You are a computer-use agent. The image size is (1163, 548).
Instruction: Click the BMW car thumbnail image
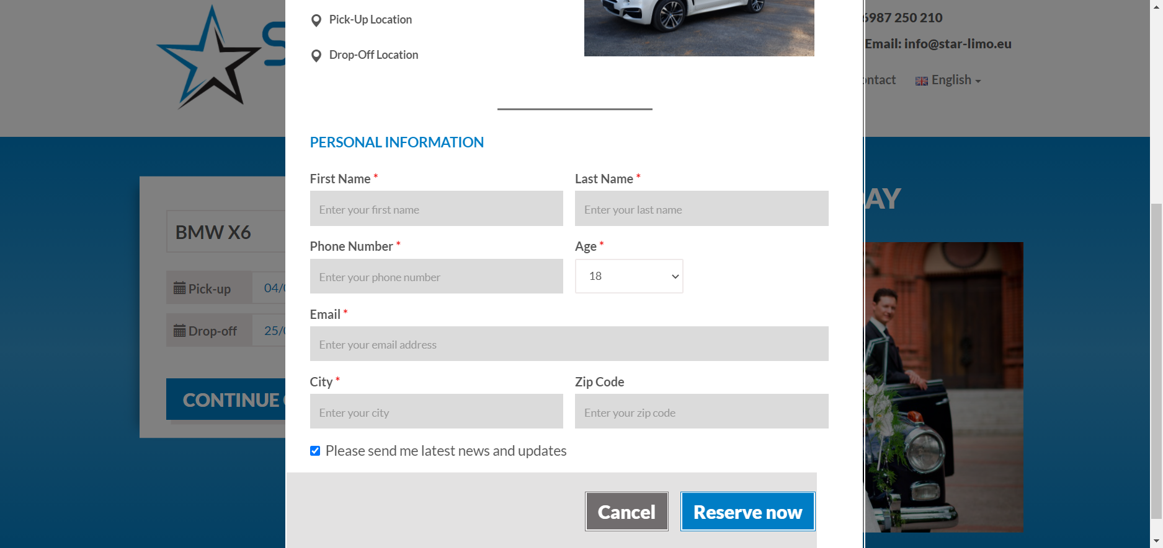point(698,27)
